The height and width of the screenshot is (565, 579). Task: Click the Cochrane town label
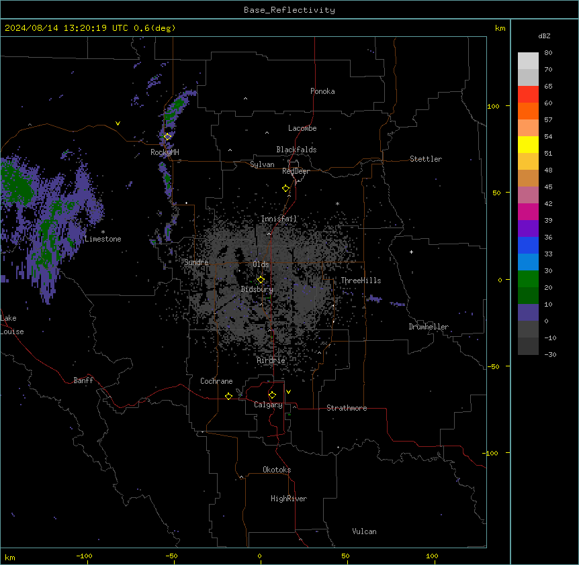[x=216, y=381]
